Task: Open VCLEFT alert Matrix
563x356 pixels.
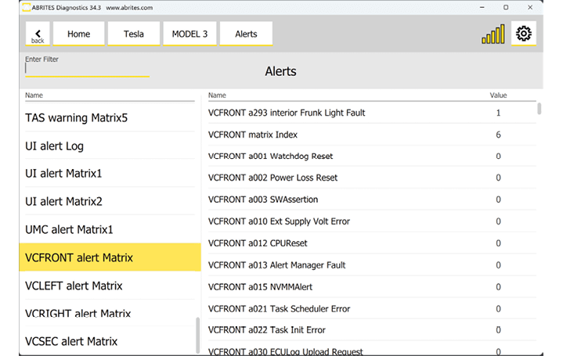Action: 74,286
